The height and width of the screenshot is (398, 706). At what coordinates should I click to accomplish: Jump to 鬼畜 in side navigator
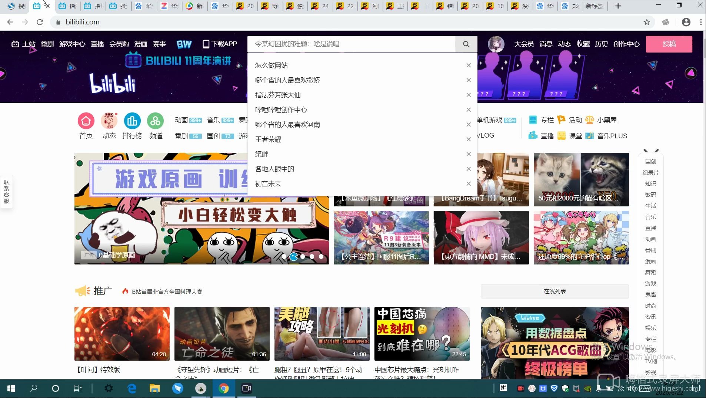click(x=650, y=295)
